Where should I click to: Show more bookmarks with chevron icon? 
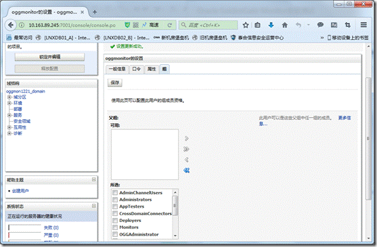[x=322, y=38]
